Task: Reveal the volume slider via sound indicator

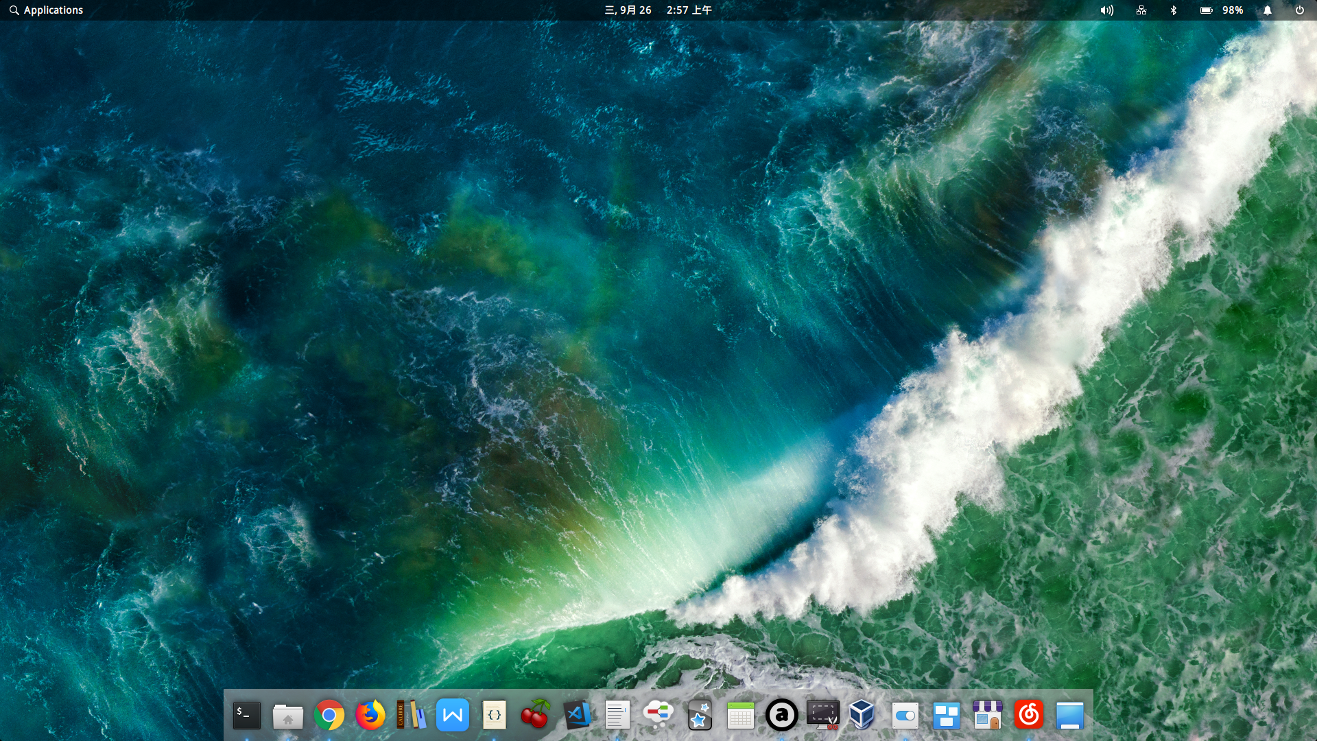Action: pyautogui.click(x=1106, y=10)
